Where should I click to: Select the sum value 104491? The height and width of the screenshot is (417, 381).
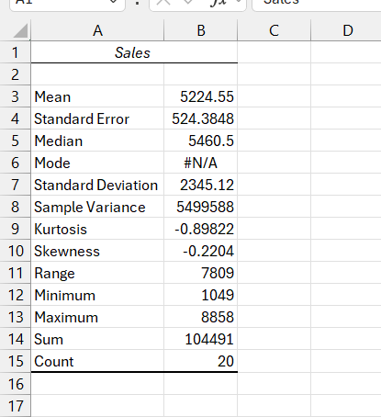click(x=201, y=339)
